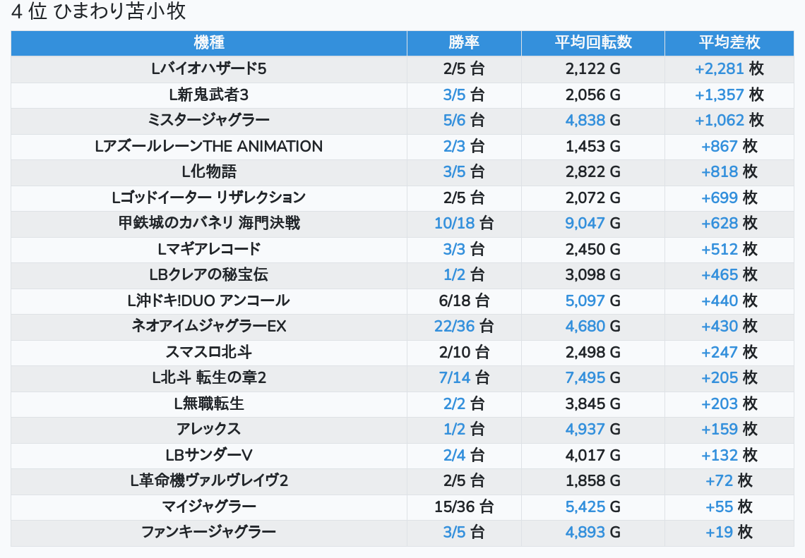Click the 2/3 win rate for LアズールレーンTHE ANIMATION

coord(454,146)
